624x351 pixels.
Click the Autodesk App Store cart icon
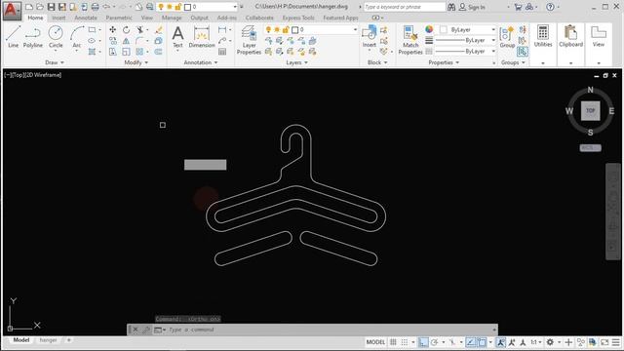(518, 7)
